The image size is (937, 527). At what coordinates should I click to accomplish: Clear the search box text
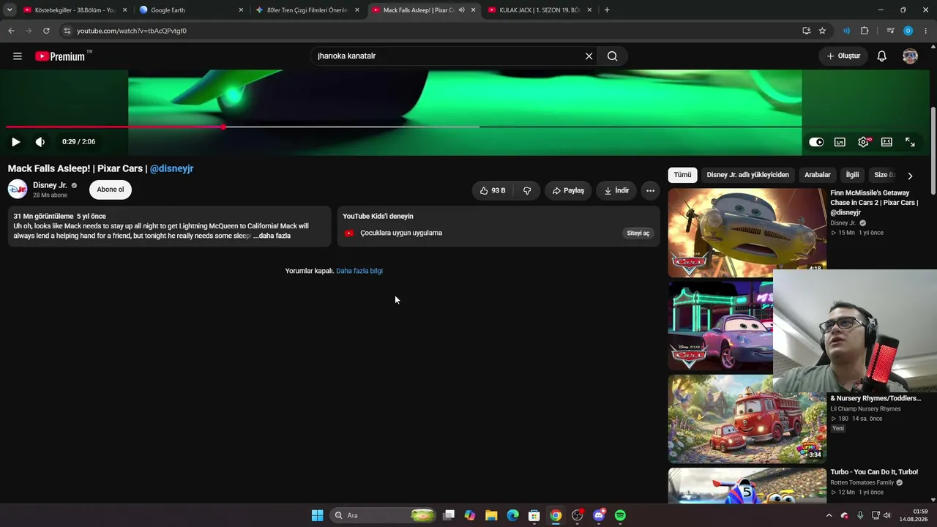coord(589,56)
